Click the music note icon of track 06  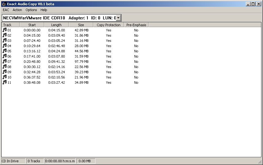click(5, 56)
